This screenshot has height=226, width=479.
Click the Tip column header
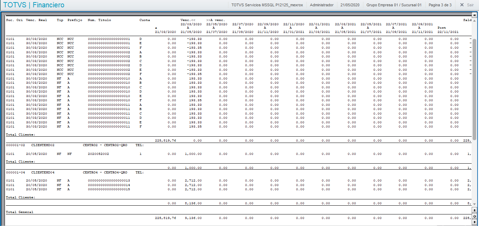[60, 20]
